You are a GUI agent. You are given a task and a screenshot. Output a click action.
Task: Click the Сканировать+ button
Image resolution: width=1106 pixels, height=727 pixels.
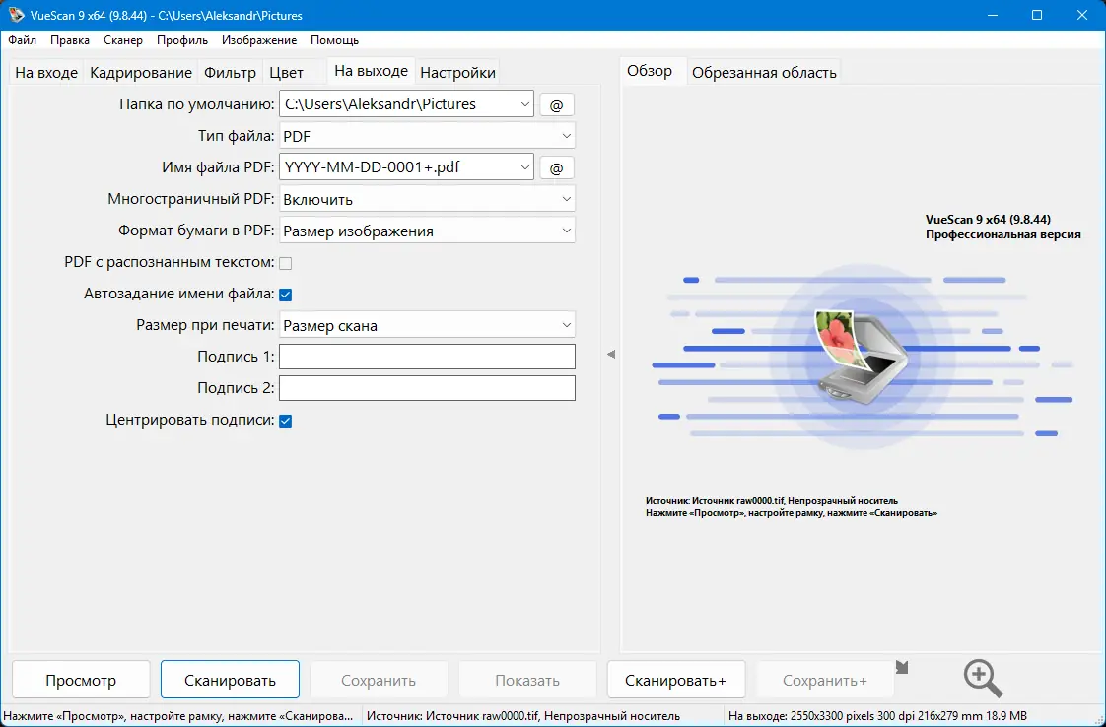point(676,680)
